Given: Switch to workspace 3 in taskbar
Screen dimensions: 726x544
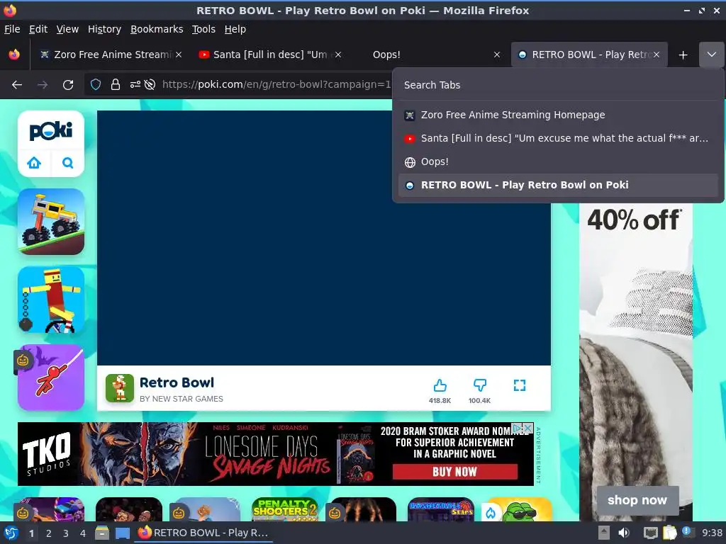Looking at the screenshot, I should [66, 533].
